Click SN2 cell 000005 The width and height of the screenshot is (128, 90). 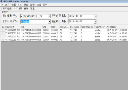[55, 30]
